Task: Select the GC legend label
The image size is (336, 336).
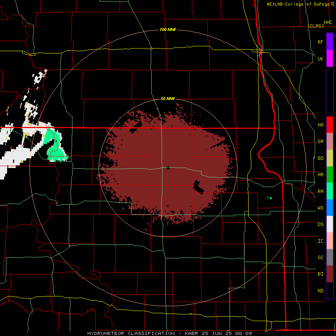Action: coord(320,258)
